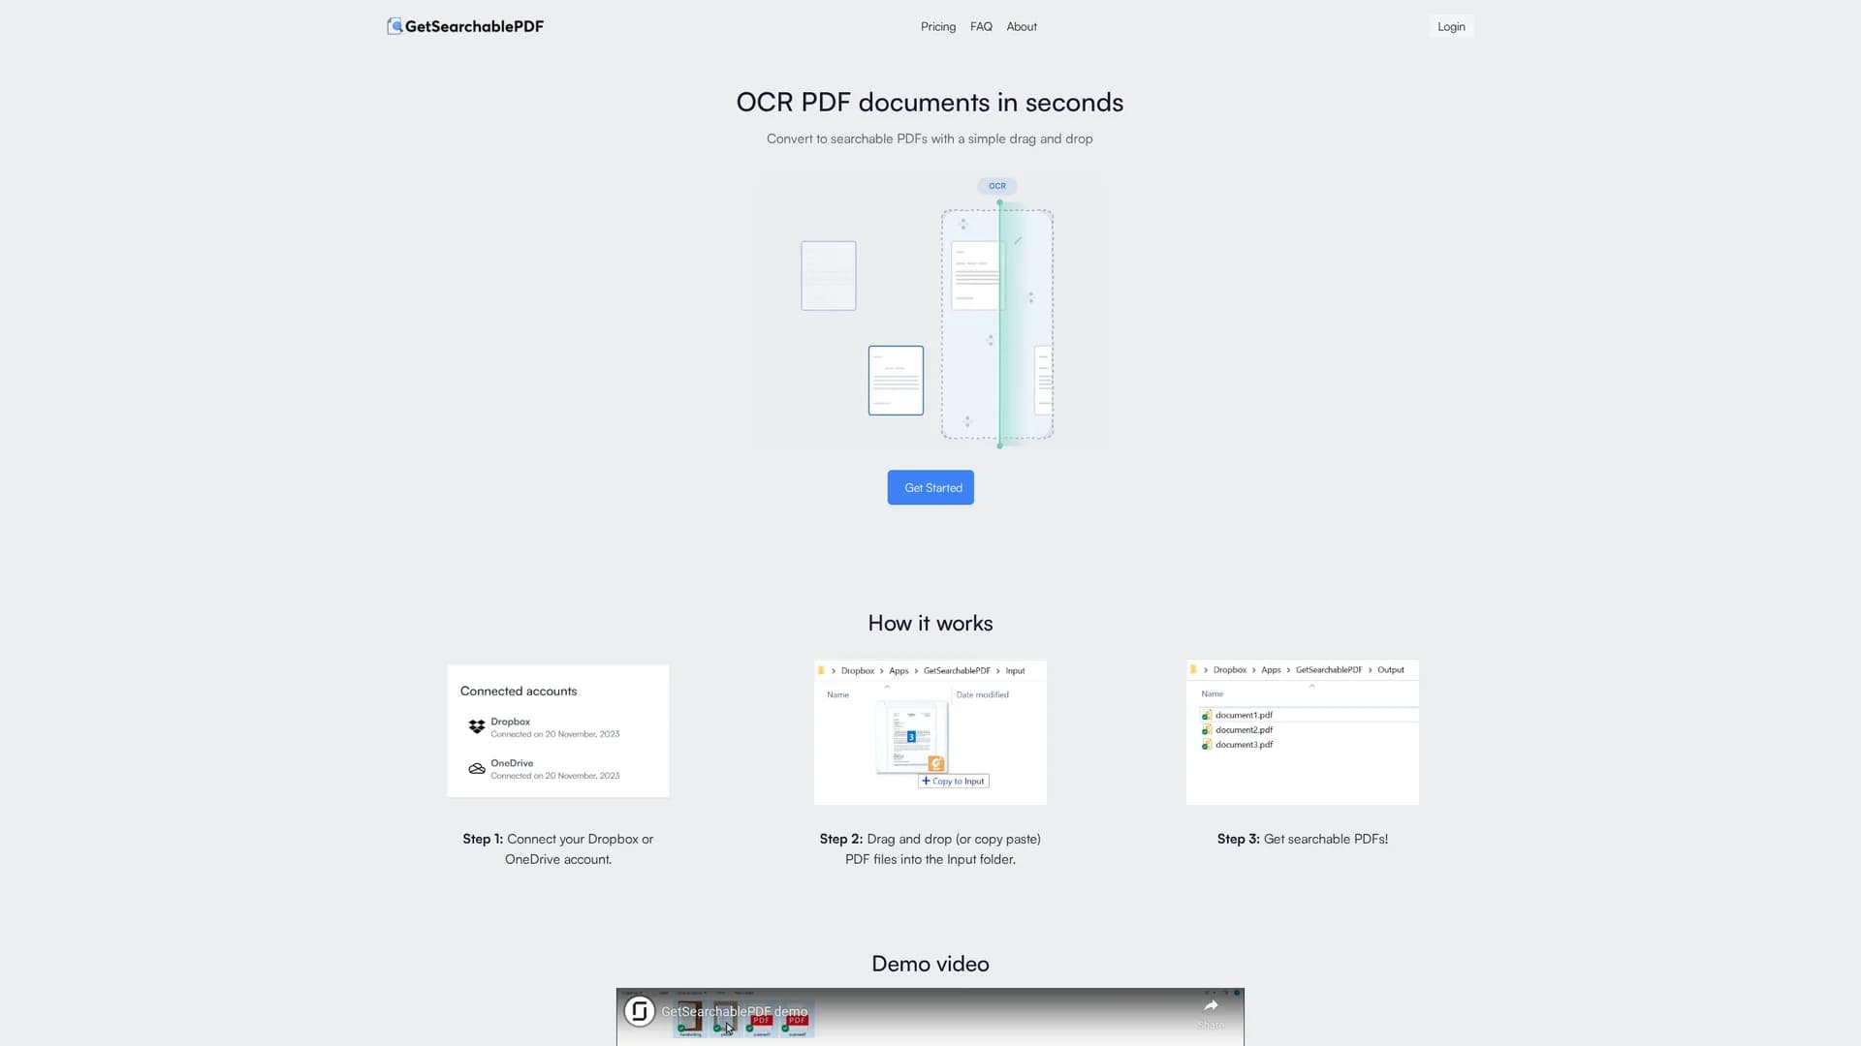Open the FAQ page
The height and width of the screenshot is (1046, 1861).
[x=981, y=27]
